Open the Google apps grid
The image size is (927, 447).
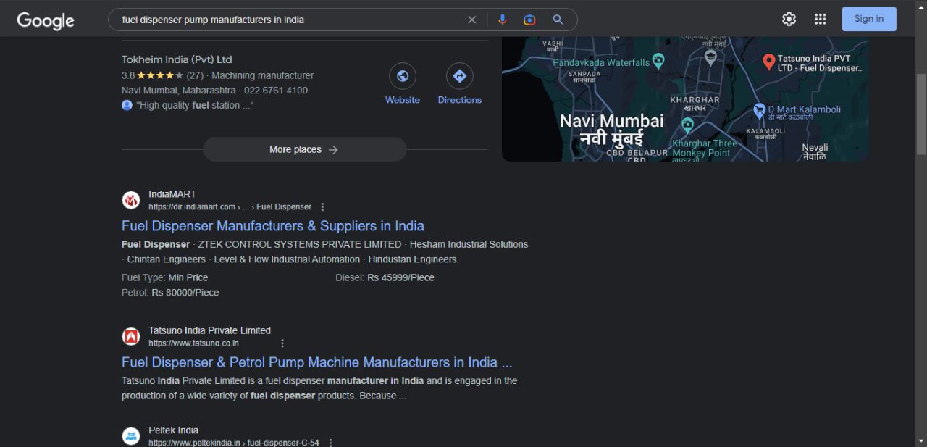(x=820, y=20)
